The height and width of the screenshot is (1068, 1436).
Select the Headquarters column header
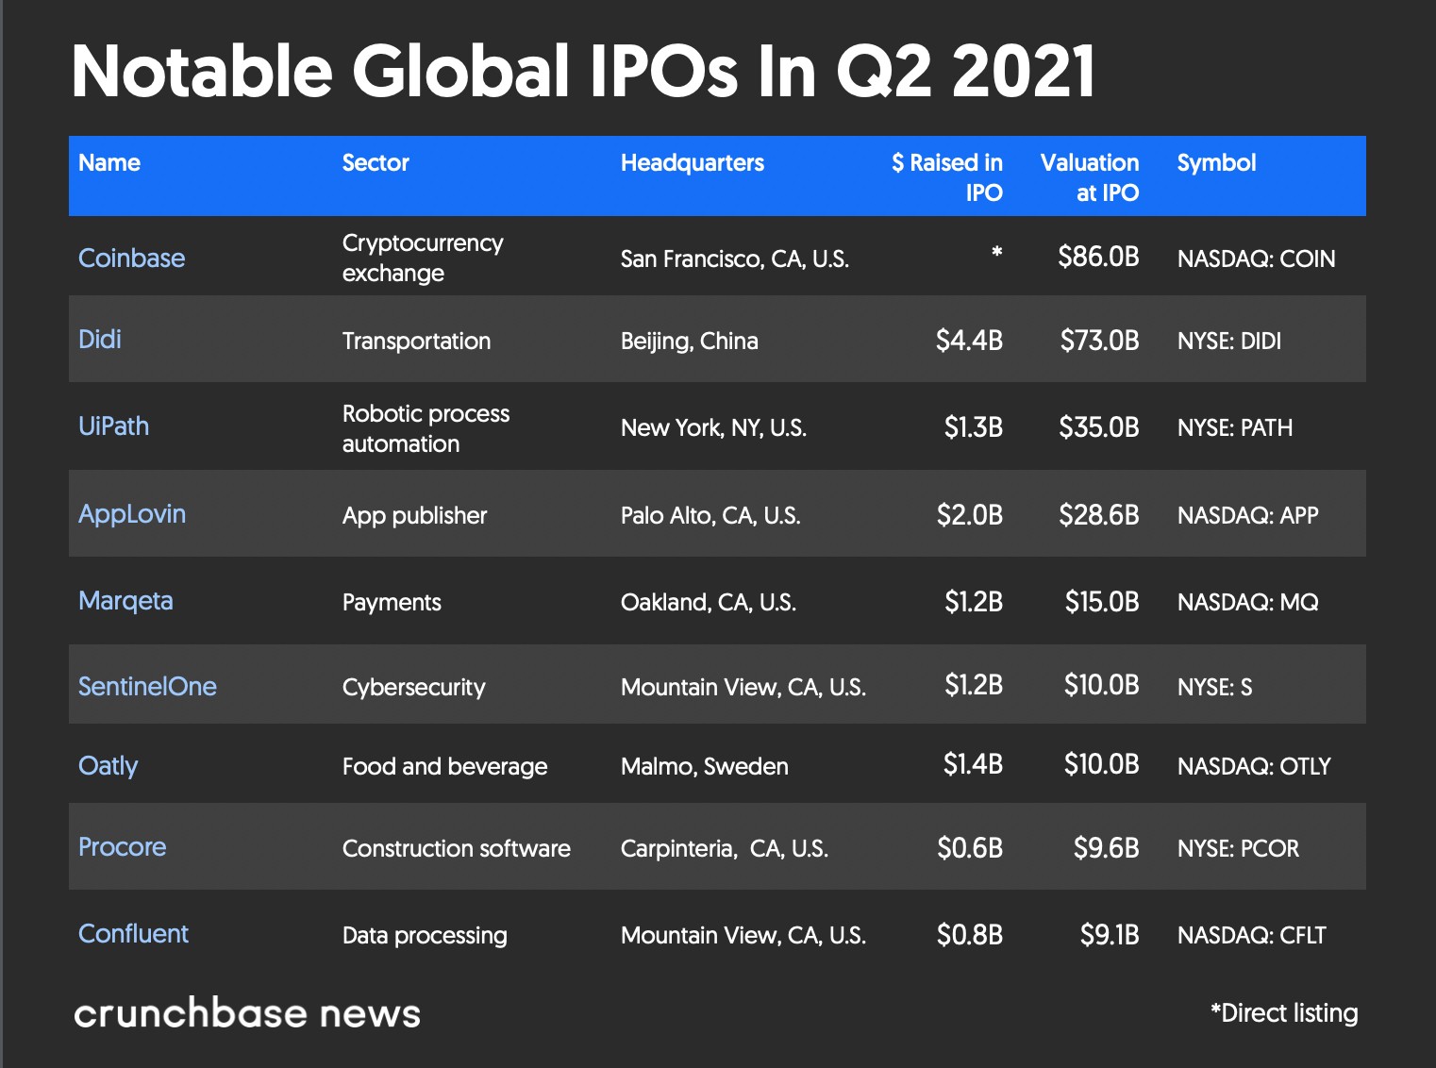pyautogui.click(x=692, y=163)
